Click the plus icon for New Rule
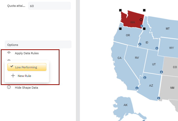This screenshot has width=178, height=121. click(13, 76)
